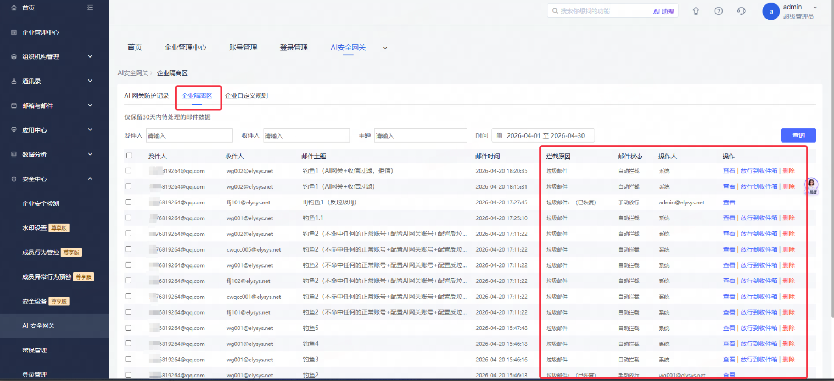Open 成员行为管控 in the sidebar
The image size is (834, 381).
coord(40,252)
